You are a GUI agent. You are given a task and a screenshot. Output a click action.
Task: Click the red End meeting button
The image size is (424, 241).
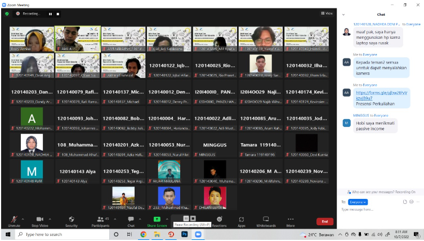click(324, 221)
